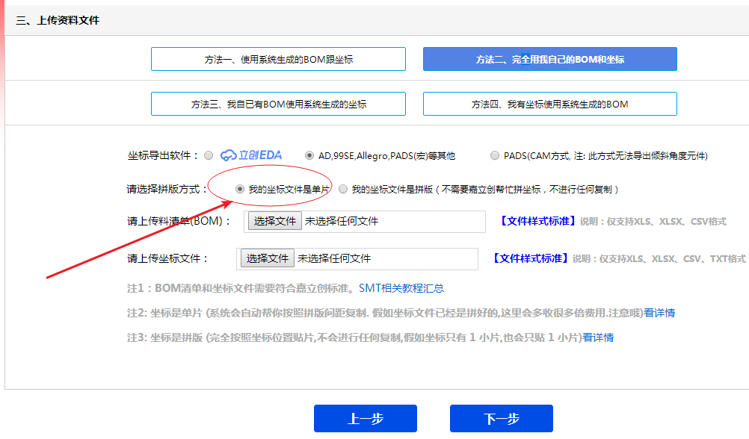The width and height of the screenshot is (749, 439).
Task: Switch to 方法四 我有坐标使用系统生成的BOM
Action: point(549,105)
